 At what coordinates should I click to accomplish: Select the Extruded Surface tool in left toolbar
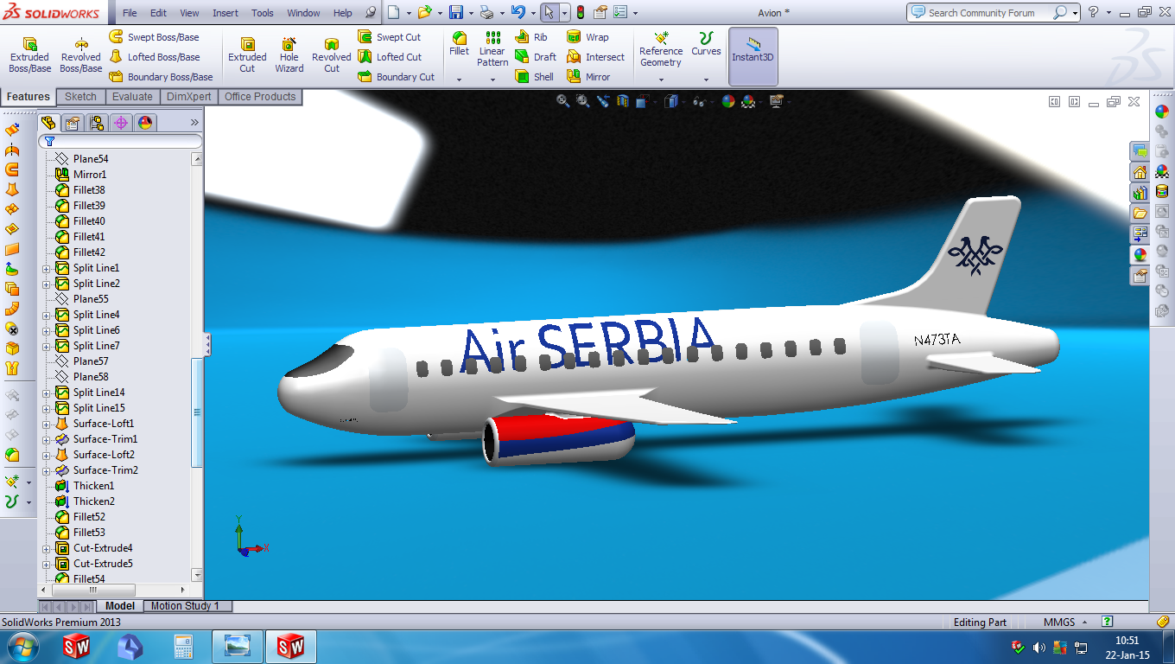[12, 130]
